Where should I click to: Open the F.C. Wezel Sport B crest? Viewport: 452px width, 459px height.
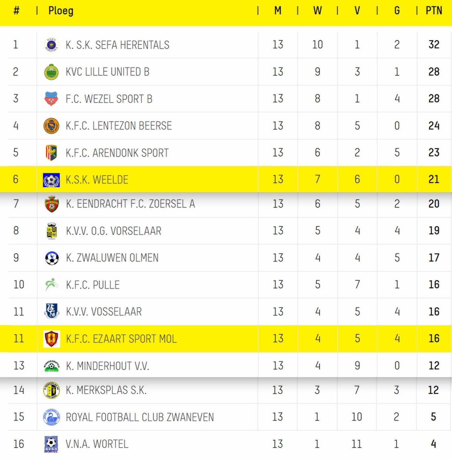[51, 99]
